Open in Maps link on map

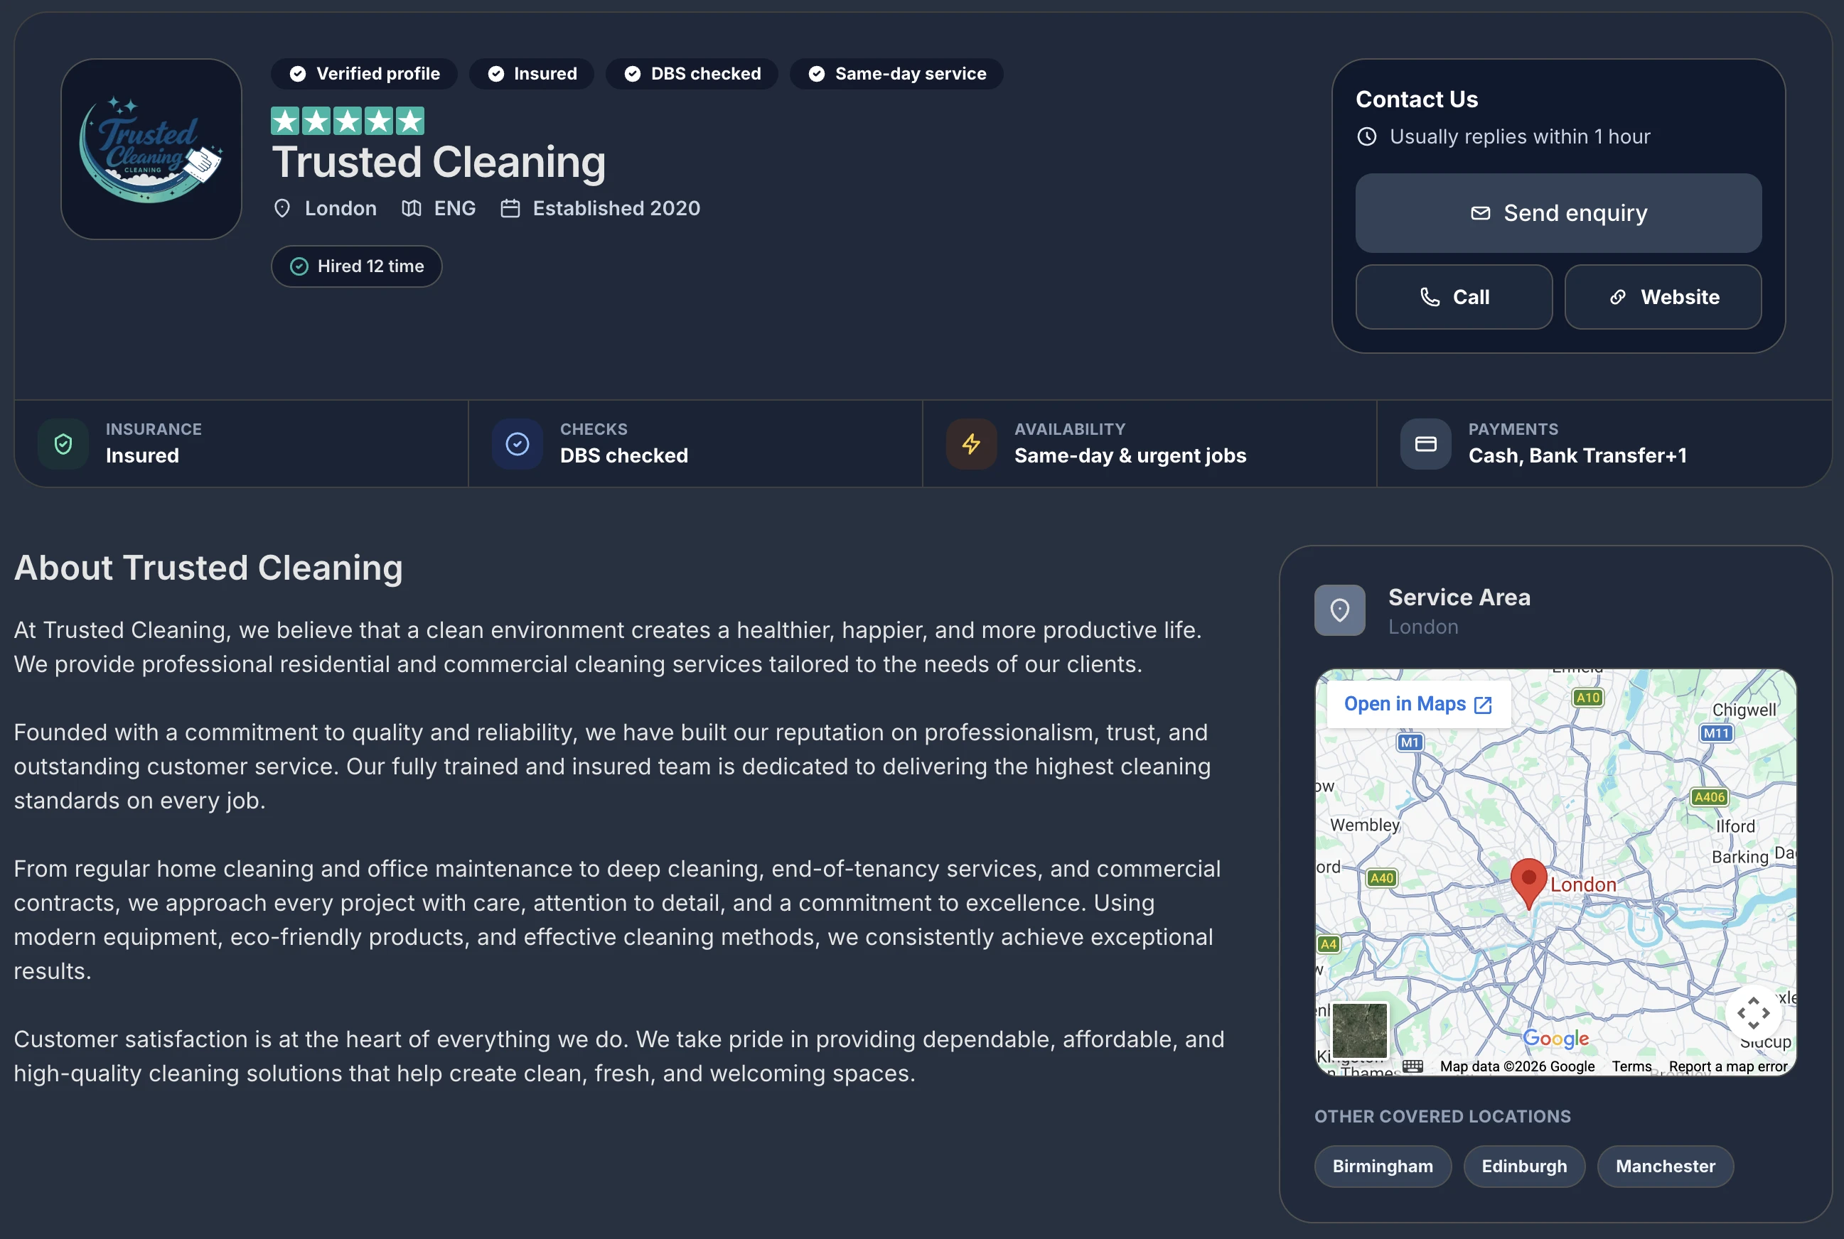pos(1417,704)
